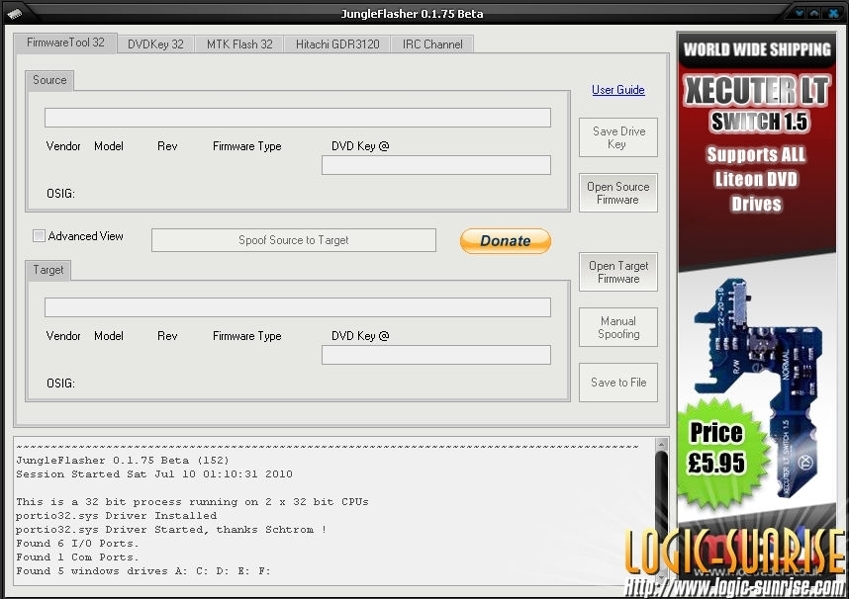Open the MTK Flash 32 tab
849x599 pixels.
[239, 44]
